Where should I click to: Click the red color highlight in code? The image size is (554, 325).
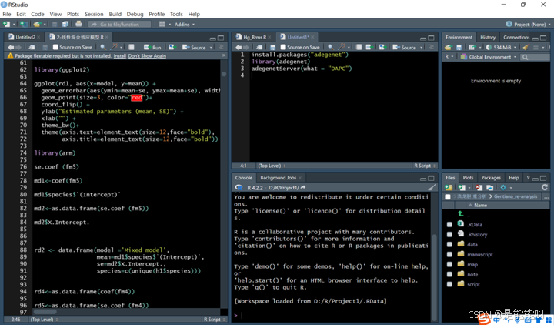tap(137, 98)
